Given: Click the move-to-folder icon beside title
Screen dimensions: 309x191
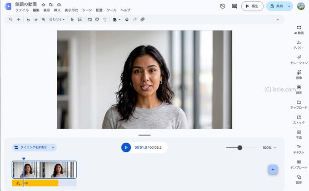Looking at the screenshot, I should (51, 5).
